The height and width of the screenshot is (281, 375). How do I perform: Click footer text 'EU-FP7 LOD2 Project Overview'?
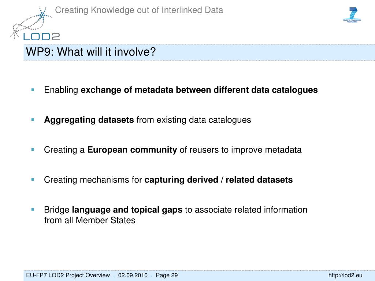(x=68, y=275)
